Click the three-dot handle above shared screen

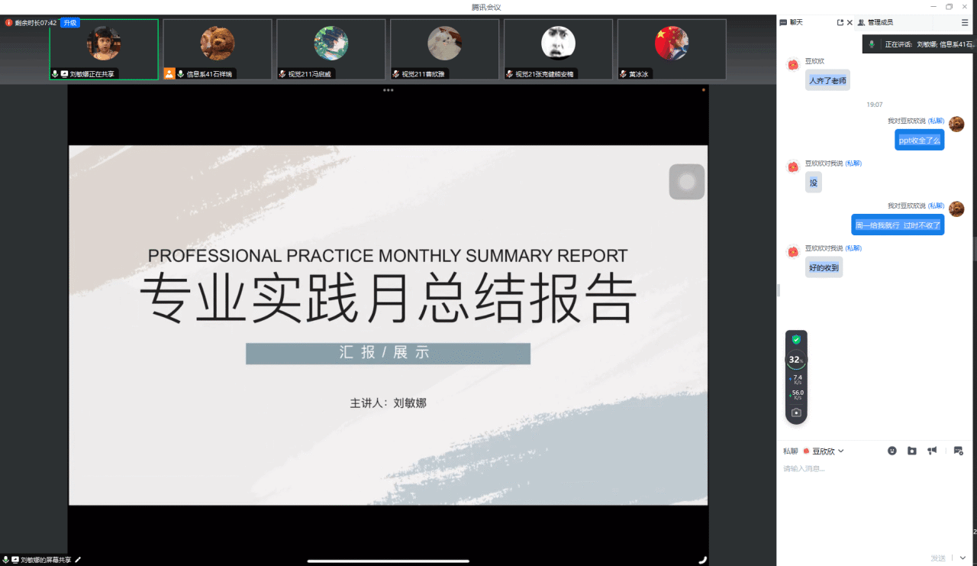[x=388, y=90]
